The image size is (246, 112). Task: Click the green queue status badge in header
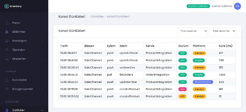click(x=198, y=6)
